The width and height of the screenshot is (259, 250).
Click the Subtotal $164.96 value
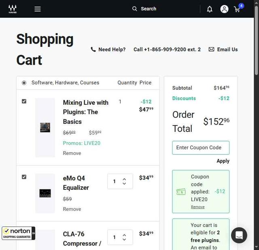(221, 88)
